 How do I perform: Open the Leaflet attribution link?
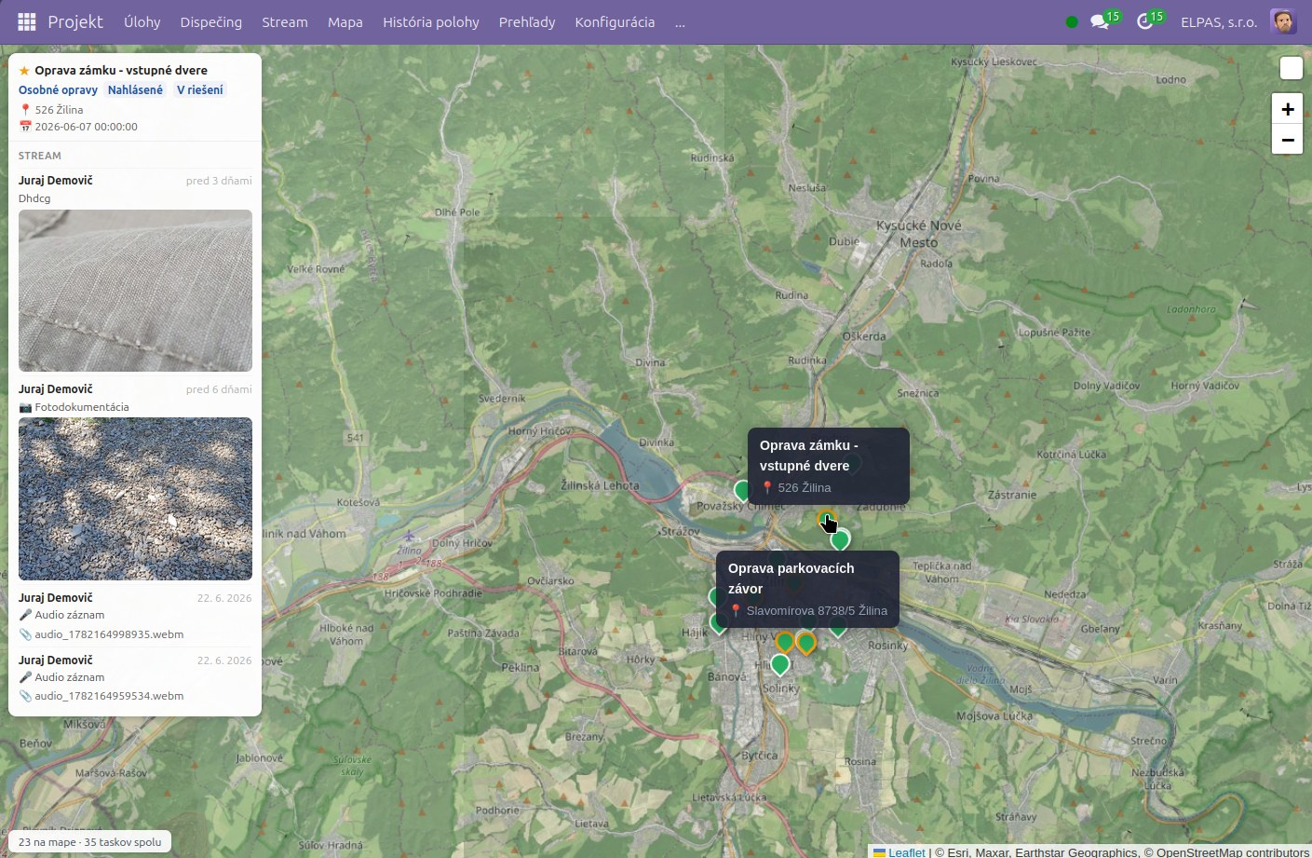point(906,851)
